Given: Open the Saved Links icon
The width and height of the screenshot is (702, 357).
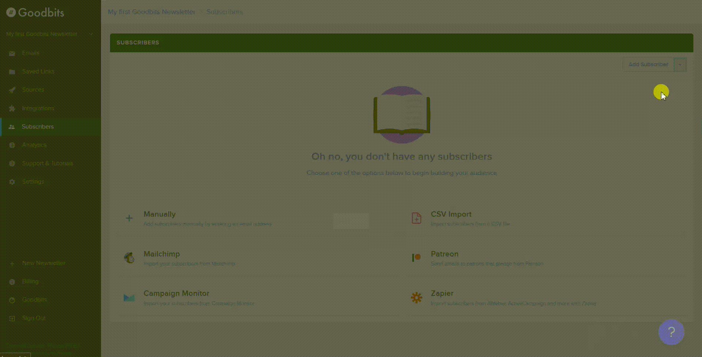Looking at the screenshot, I should [x=12, y=72].
